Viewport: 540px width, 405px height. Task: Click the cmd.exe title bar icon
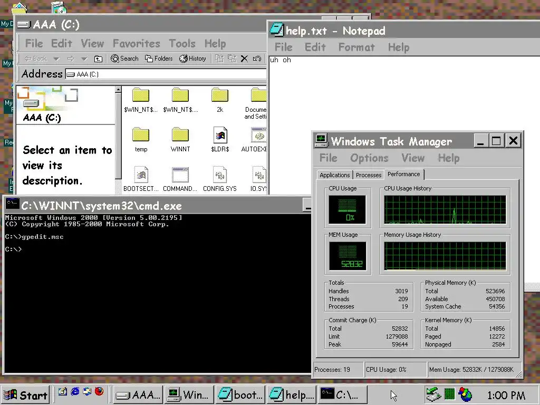13,204
